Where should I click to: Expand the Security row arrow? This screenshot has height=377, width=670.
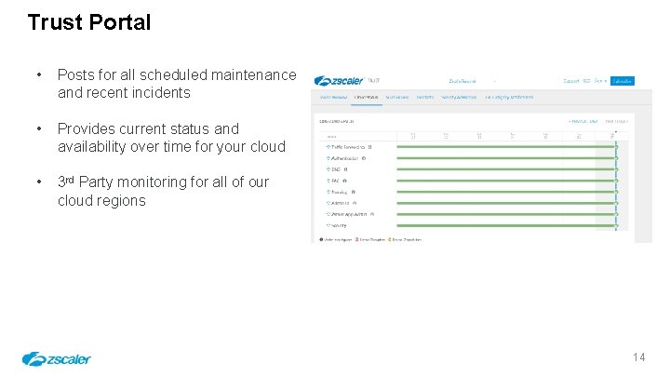click(328, 225)
